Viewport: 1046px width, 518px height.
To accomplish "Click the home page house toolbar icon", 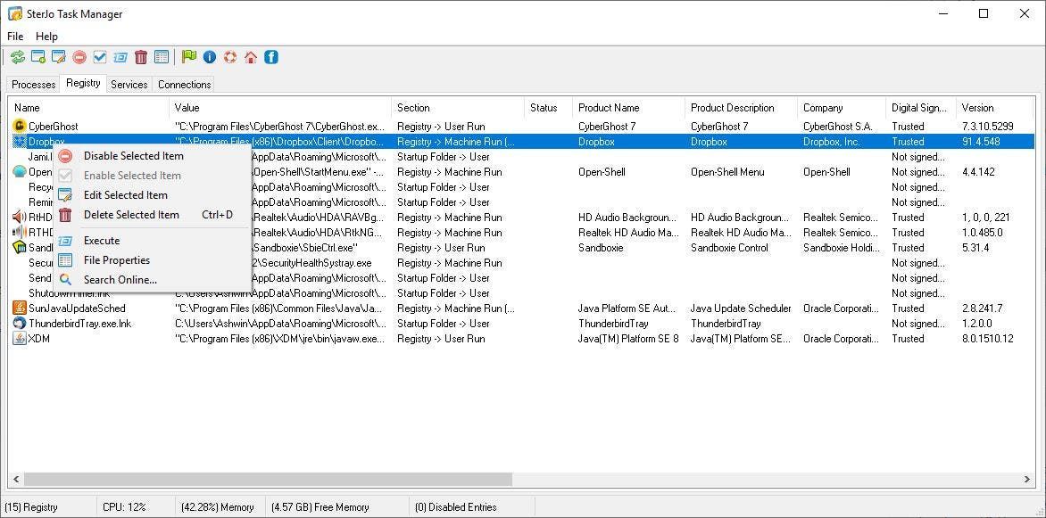I will pos(251,57).
